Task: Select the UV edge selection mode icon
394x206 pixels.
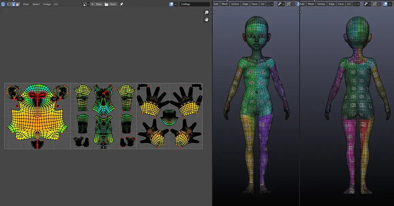Action: (13, 4)
